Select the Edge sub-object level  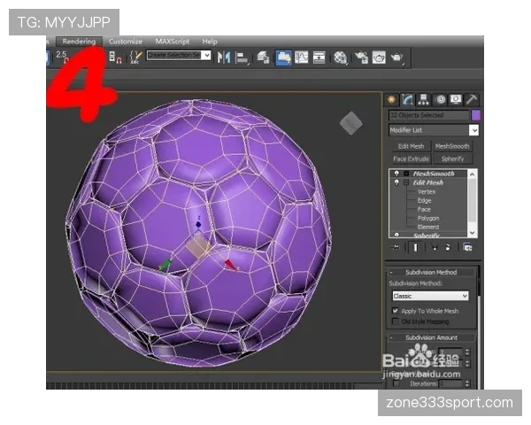424,200
